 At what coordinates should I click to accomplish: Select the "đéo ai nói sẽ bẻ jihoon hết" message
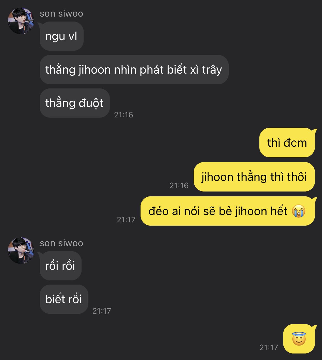pyautogui.click(x=228, y=211)
